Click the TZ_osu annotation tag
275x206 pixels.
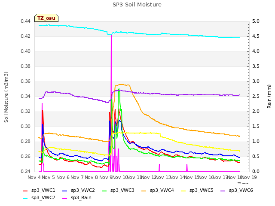pyautogui.click(x=46, y=18)
